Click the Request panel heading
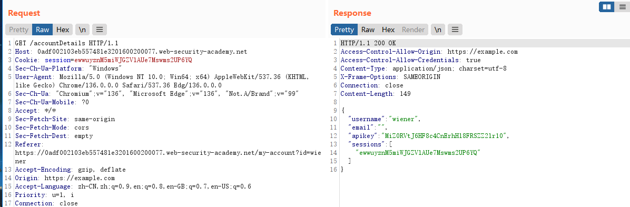This screenshot has width=630, height=207. click(x=24, y=13)
